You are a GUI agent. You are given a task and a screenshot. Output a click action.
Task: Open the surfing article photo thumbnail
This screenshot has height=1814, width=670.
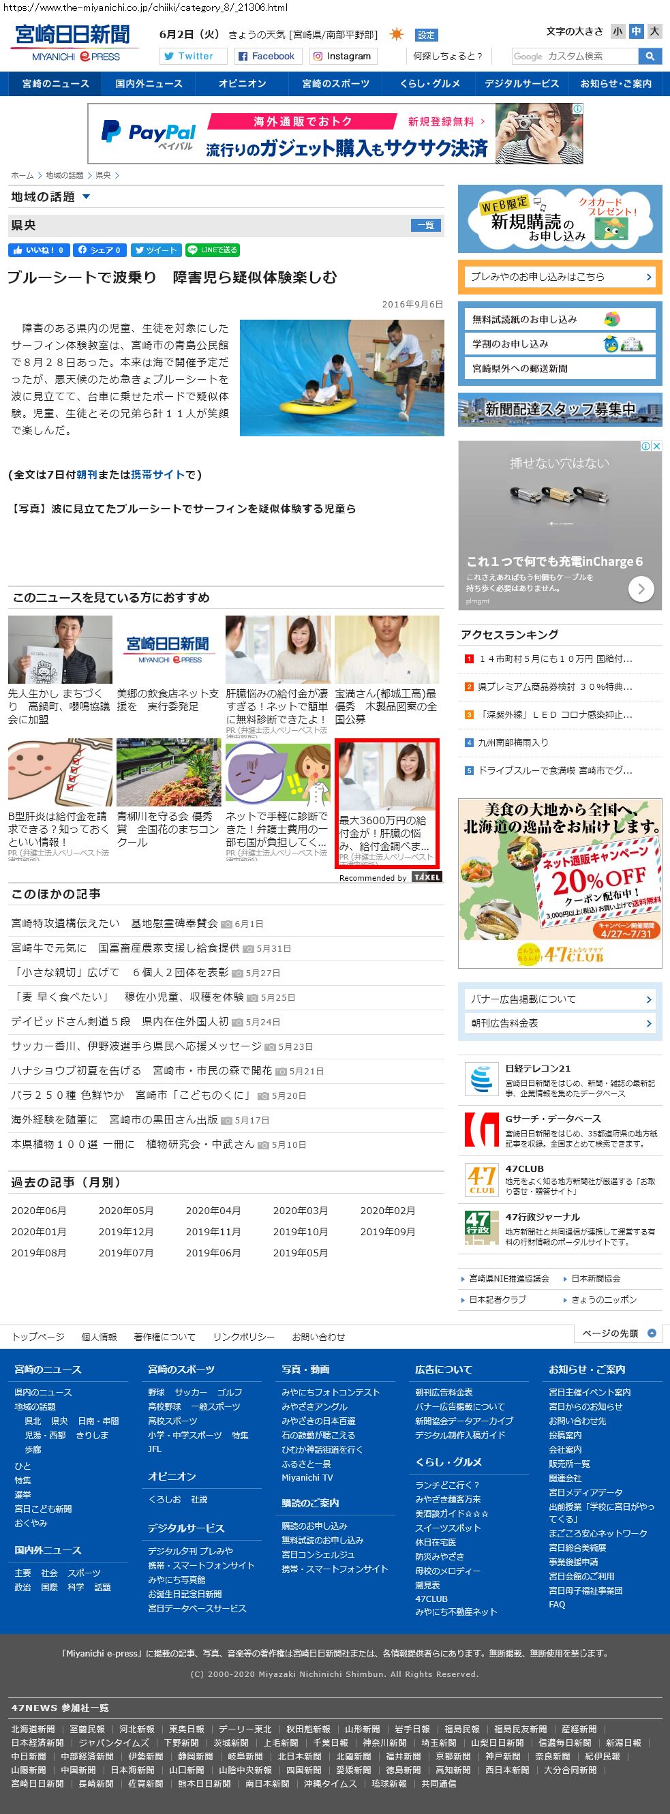click(x=341, y=378)
